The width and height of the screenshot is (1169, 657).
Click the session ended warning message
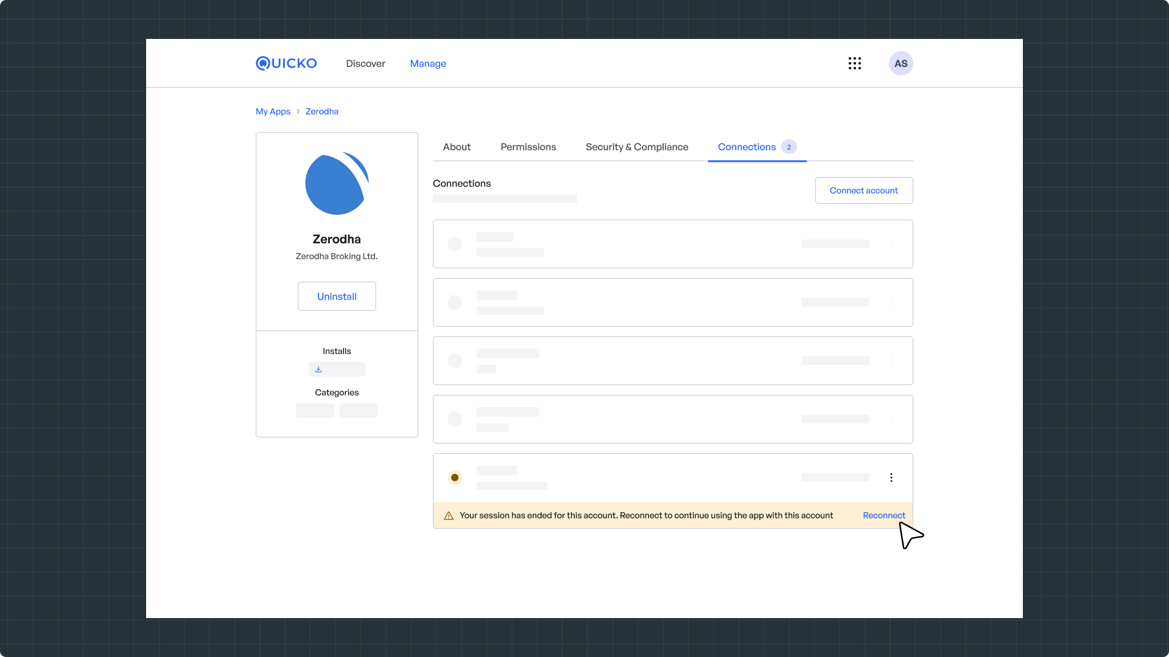pos(646,515)
